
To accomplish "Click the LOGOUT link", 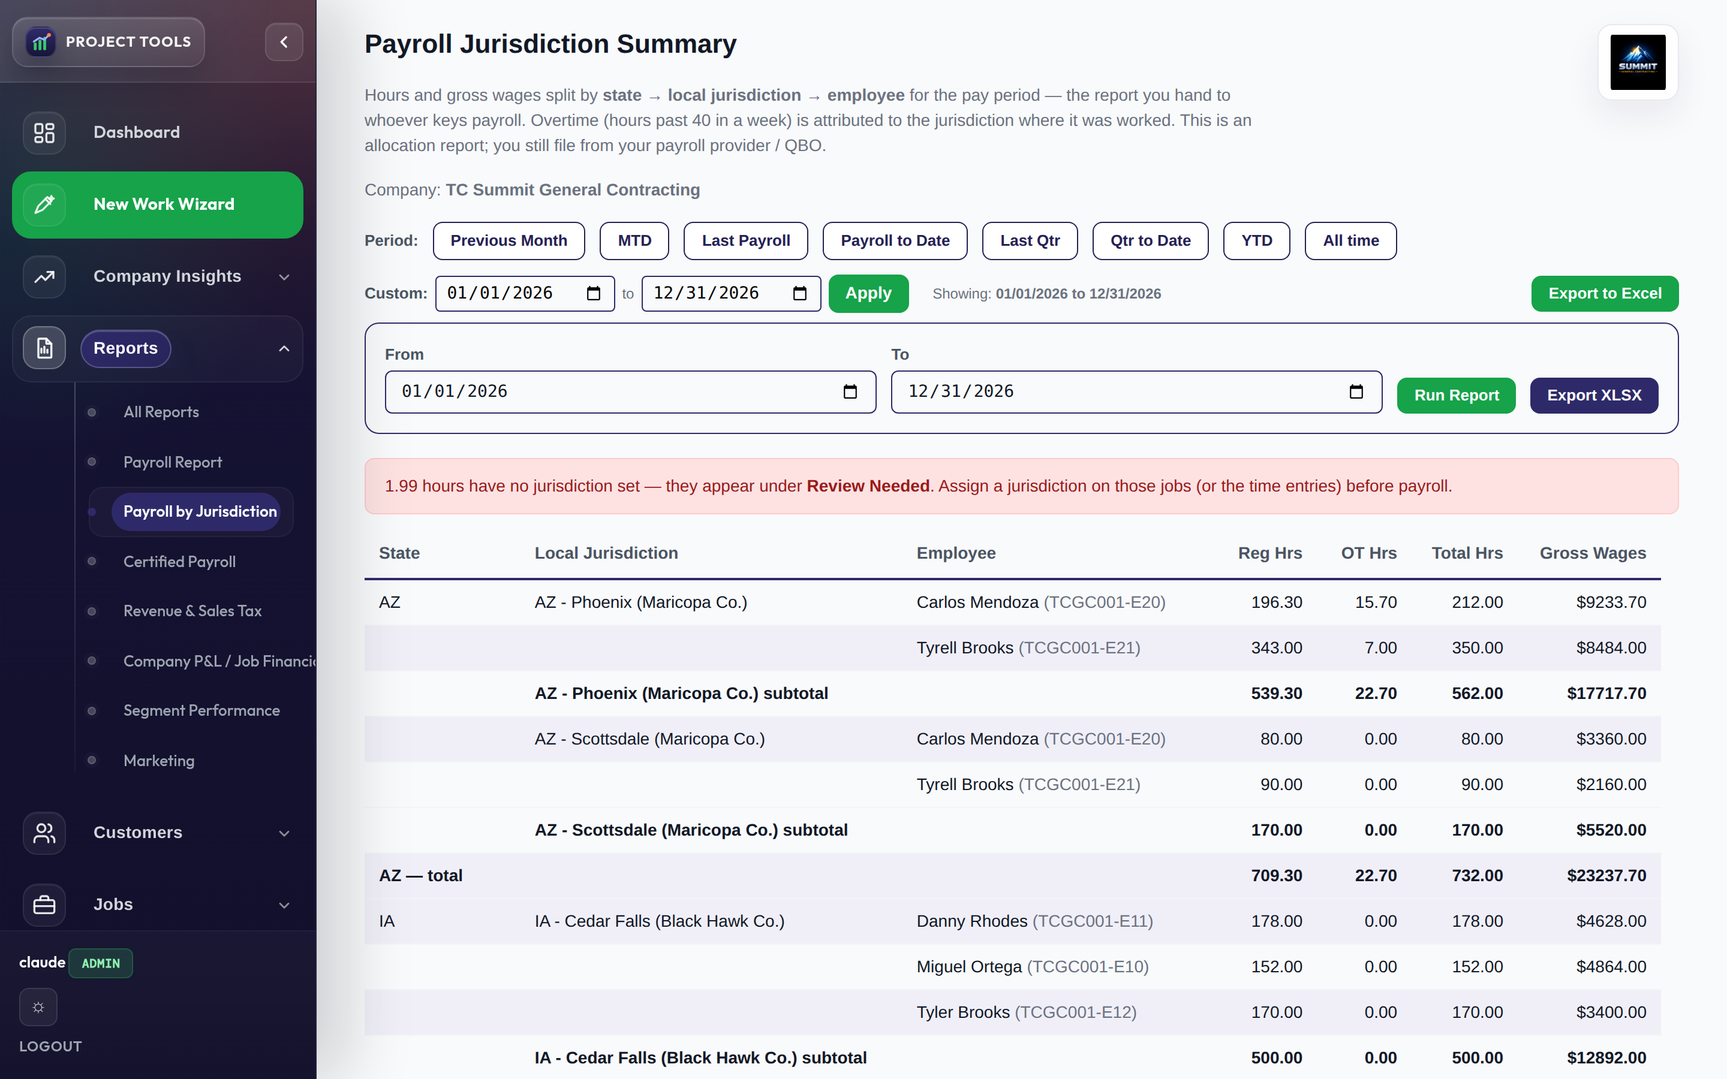I will (x=50, y=1046).
